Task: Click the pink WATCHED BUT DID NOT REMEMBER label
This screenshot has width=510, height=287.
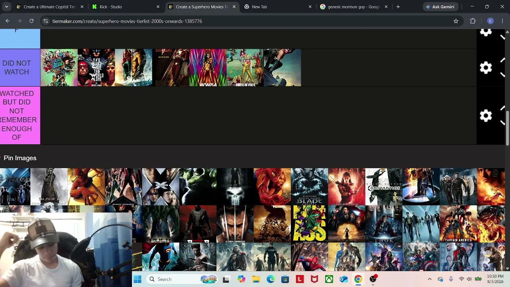Action: coord(20,116)
